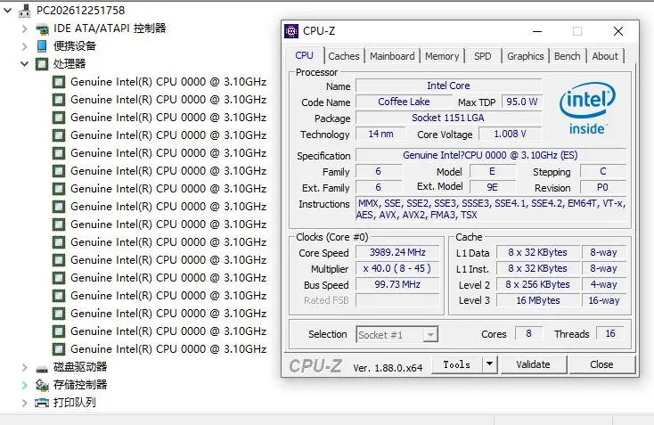
Task: Close the CPU-Z window with X
Action: point(618,31)
